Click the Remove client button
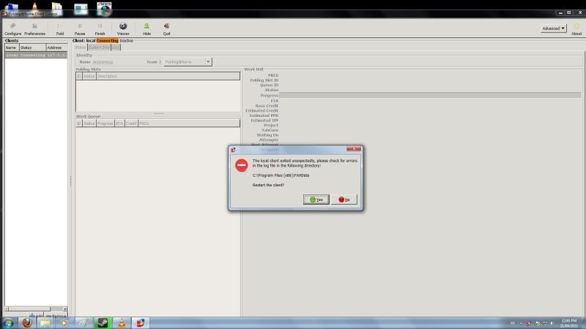 click(x=56, y=316)
